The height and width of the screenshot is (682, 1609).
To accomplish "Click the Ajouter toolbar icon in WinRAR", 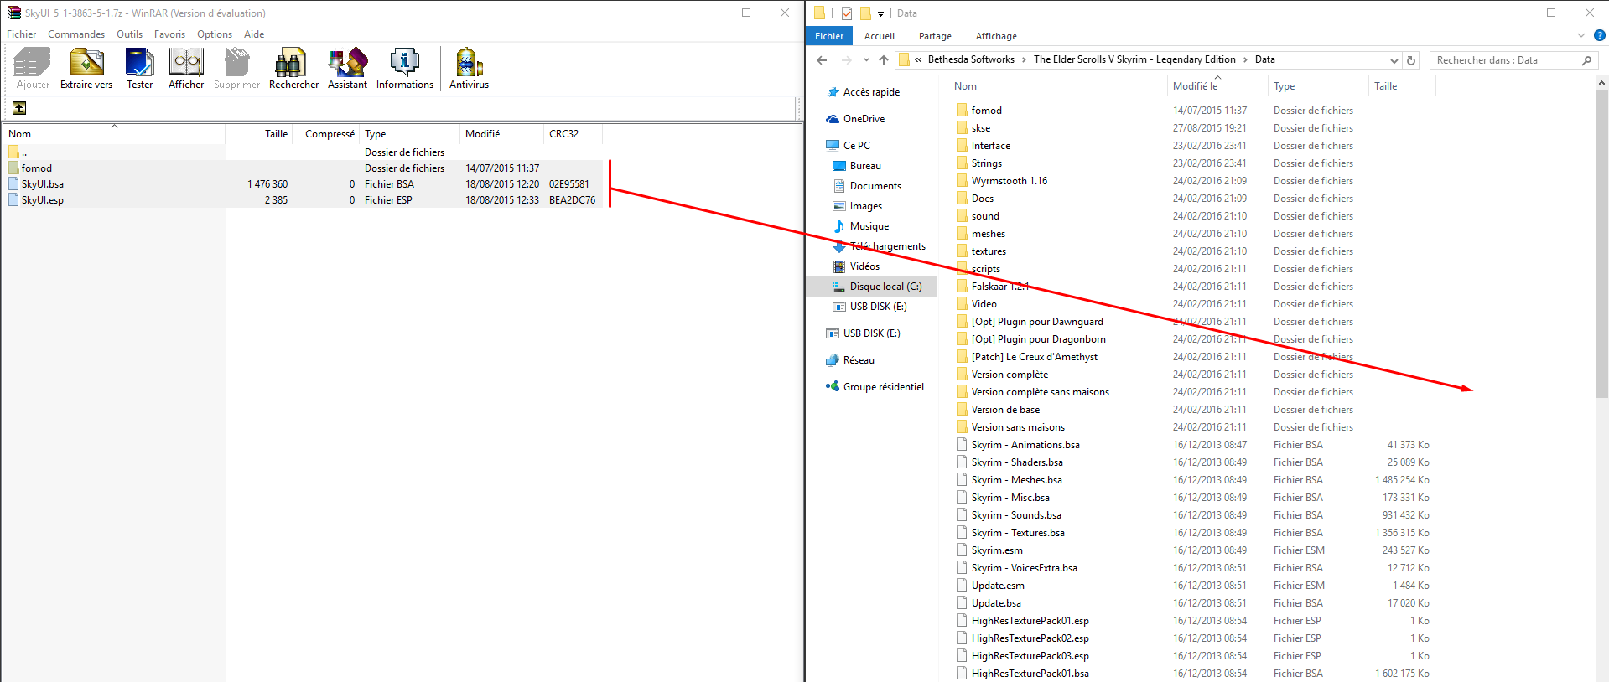I will [33, 68].
